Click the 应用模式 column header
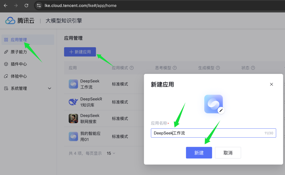The height and width of the screenshot is (175, 285). tap(120, 68)
